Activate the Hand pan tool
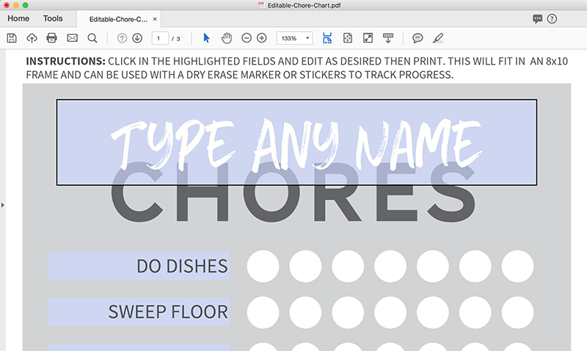Image resolution: width=587 pixels, height=351 pixels. pos(227,38)
